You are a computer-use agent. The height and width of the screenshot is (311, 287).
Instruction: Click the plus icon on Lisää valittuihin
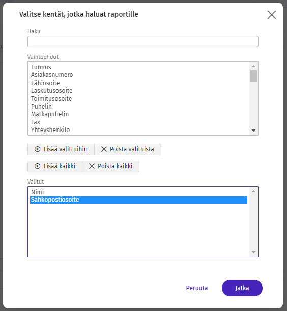tap(38, 149)
